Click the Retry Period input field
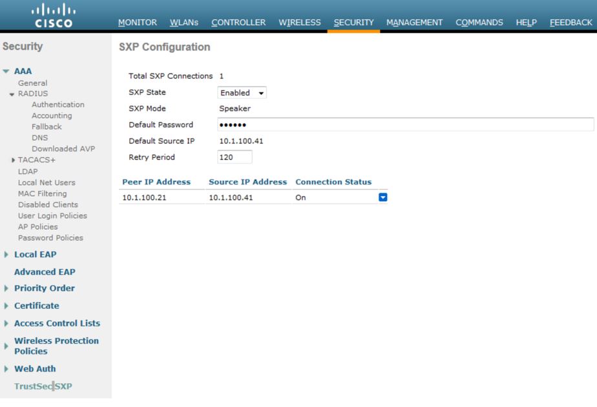 235,157
